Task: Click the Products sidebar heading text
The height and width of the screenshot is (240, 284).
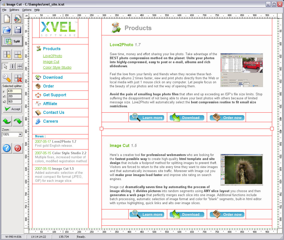Action: click(52, 49)
